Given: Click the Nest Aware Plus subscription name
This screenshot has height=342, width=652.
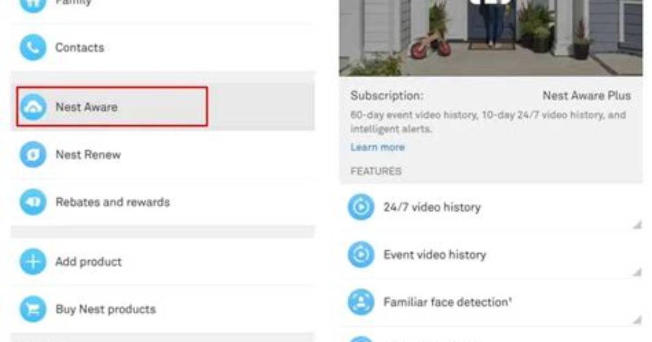Looking at the screenshot, I should 587,96.
